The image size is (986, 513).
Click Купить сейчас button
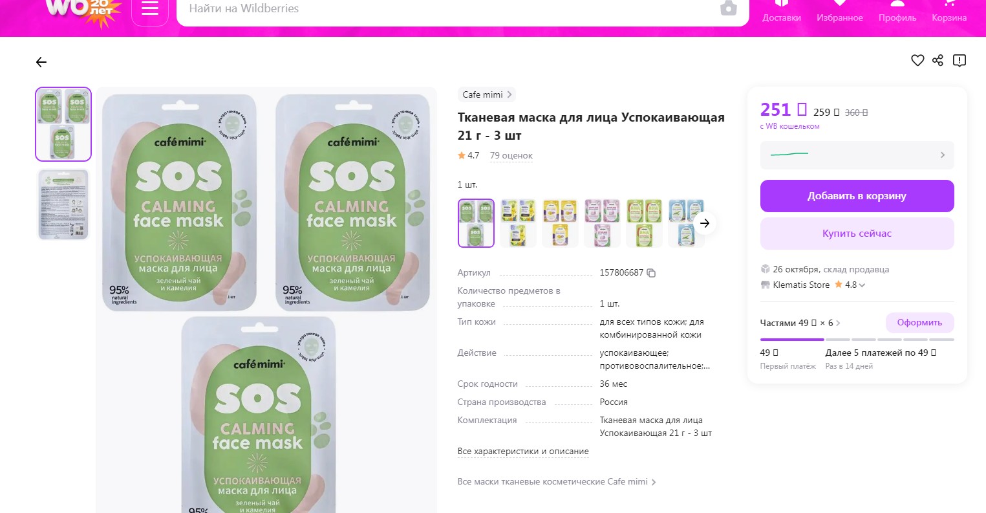coord(857,234)
